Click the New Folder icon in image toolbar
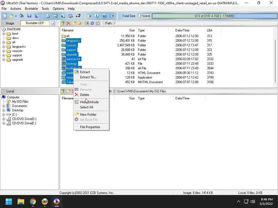This screenshot has height=208, width=278. (74, 23)
